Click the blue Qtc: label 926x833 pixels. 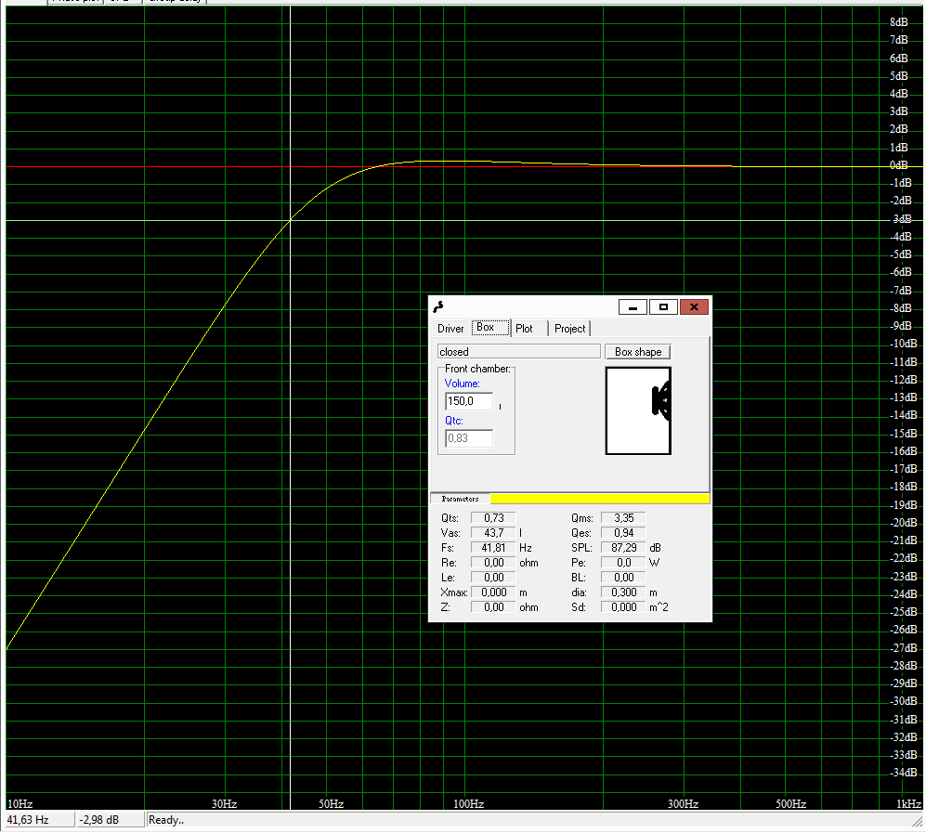tap(453, 421)
